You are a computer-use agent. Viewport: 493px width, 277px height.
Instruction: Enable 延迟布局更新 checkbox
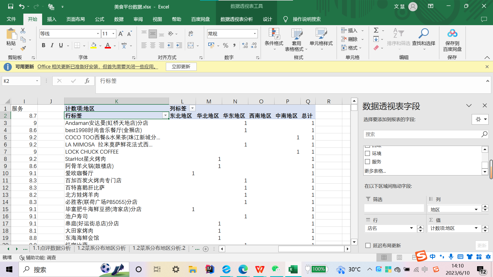(x=368, y=245)
